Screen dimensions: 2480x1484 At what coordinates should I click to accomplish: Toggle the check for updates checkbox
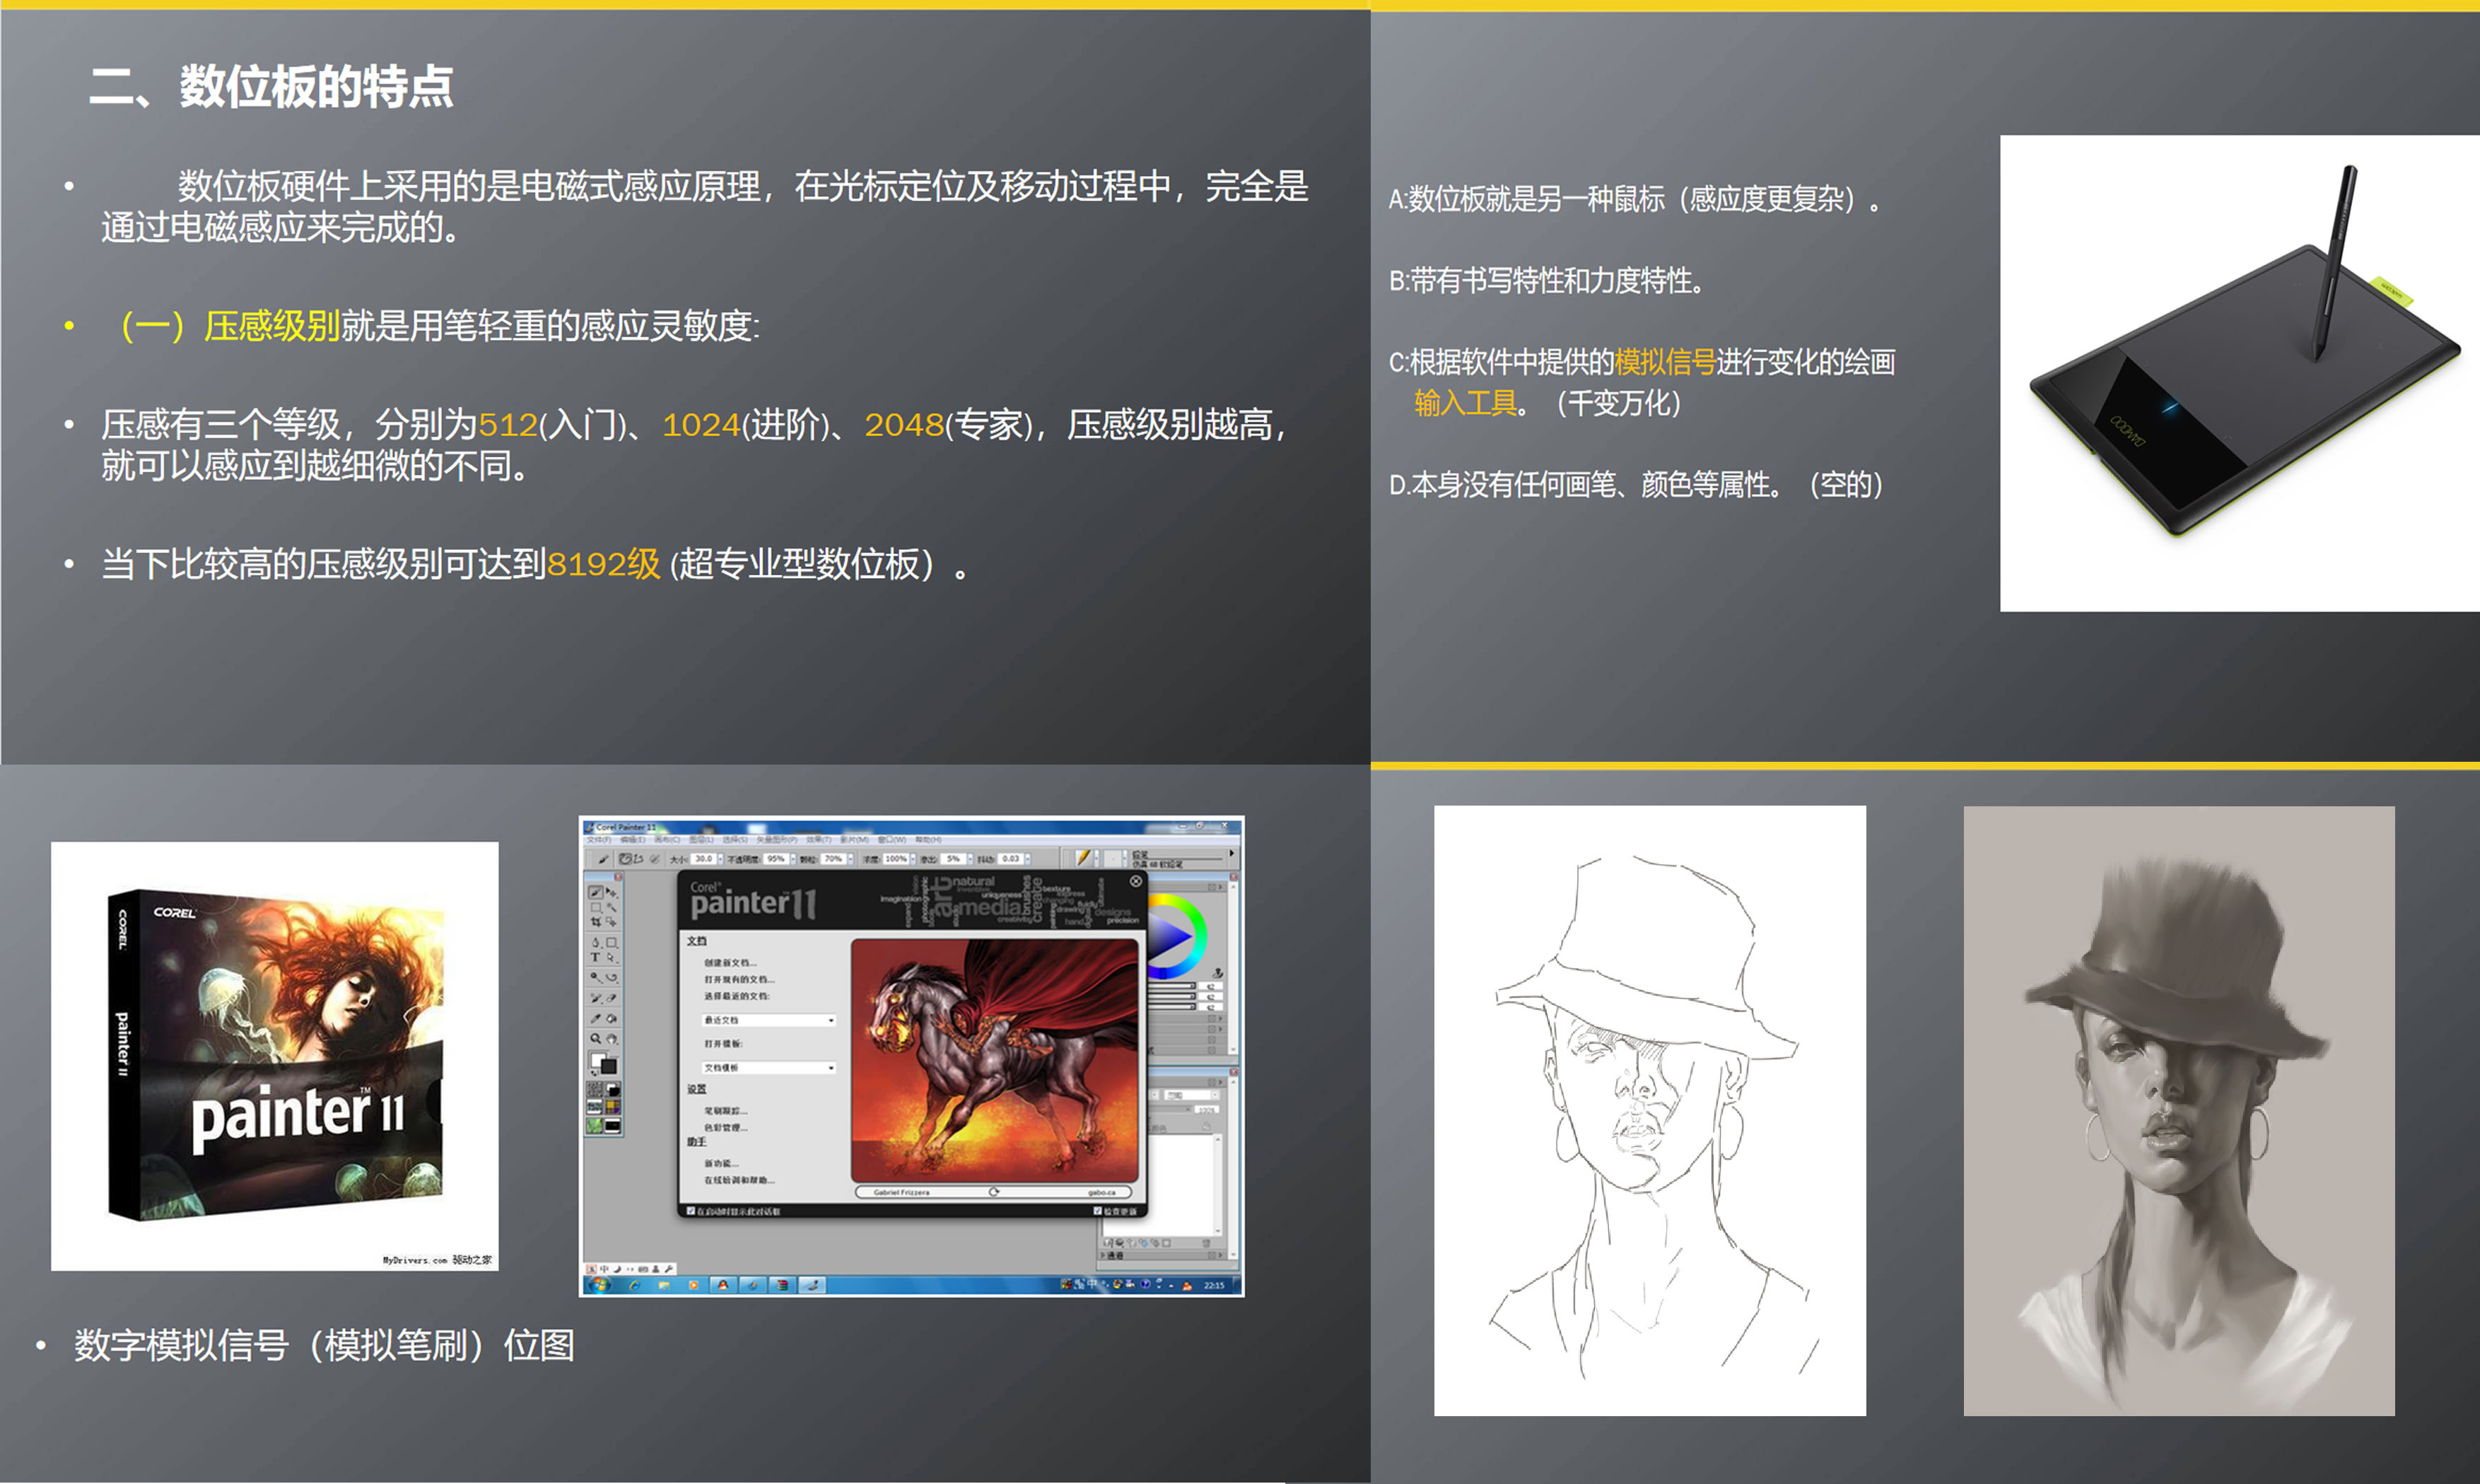pyautogui.click(x=1099, y=1211)
